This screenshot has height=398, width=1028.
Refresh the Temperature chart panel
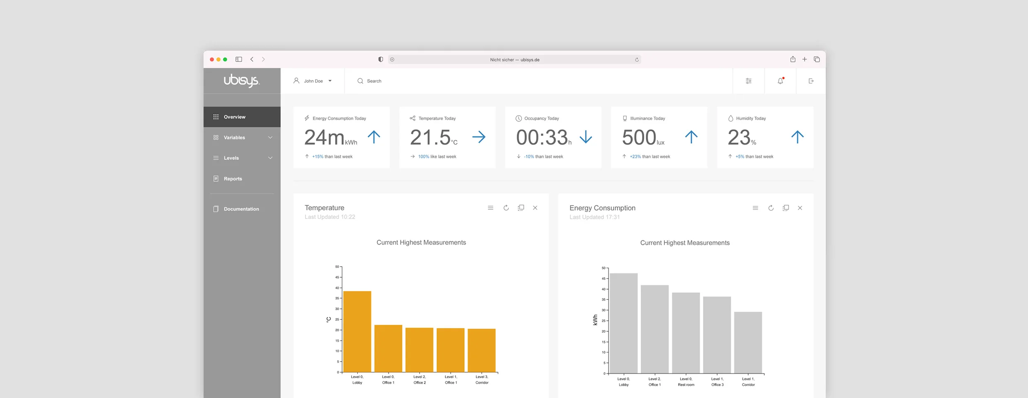tap(506, 208)
